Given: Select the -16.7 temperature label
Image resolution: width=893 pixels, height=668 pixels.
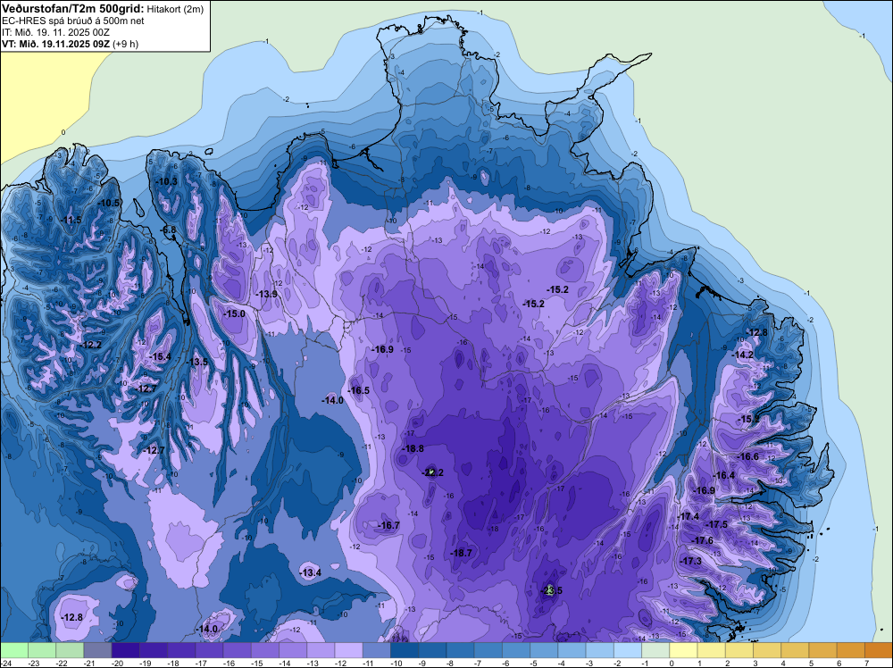Looking at the screenshot, I should tap(388, 525).
